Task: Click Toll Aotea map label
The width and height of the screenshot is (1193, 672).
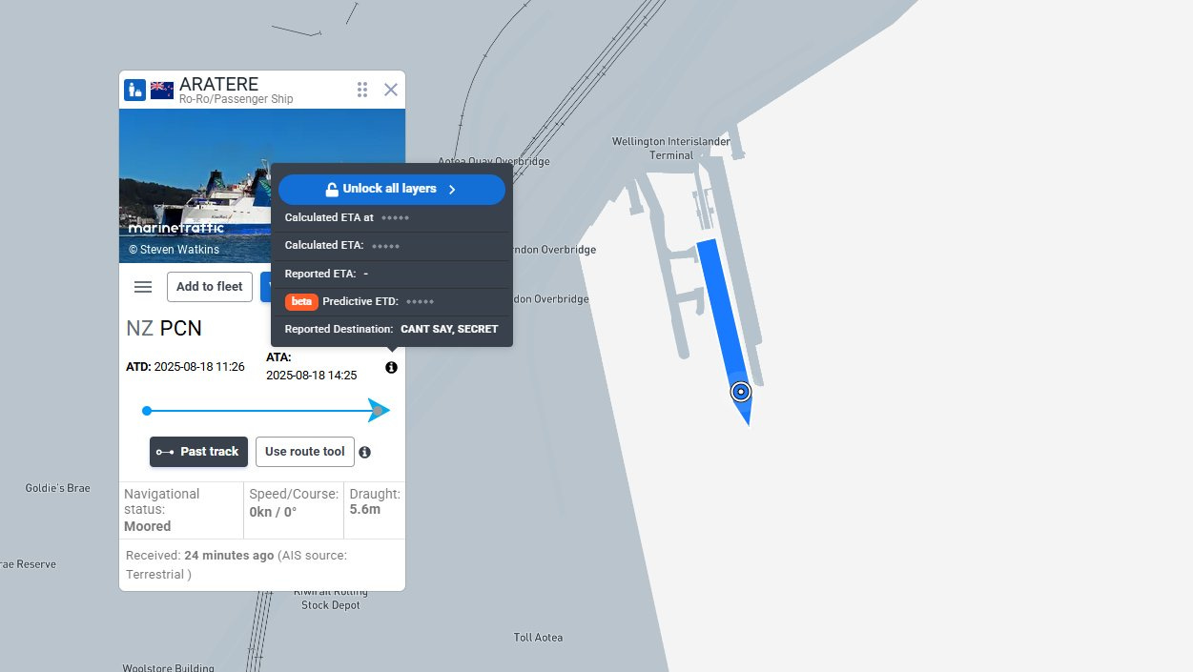Action: coord(538,638)
